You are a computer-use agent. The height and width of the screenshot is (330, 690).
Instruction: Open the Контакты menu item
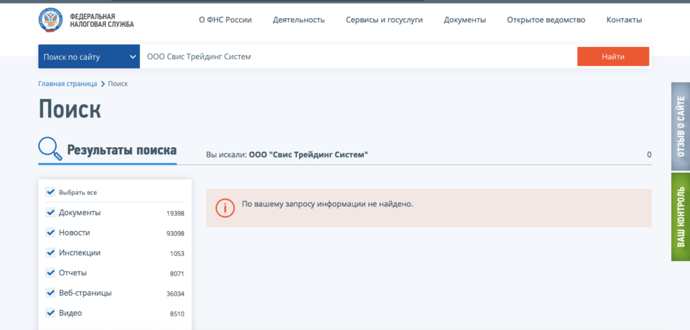[624, 19]
